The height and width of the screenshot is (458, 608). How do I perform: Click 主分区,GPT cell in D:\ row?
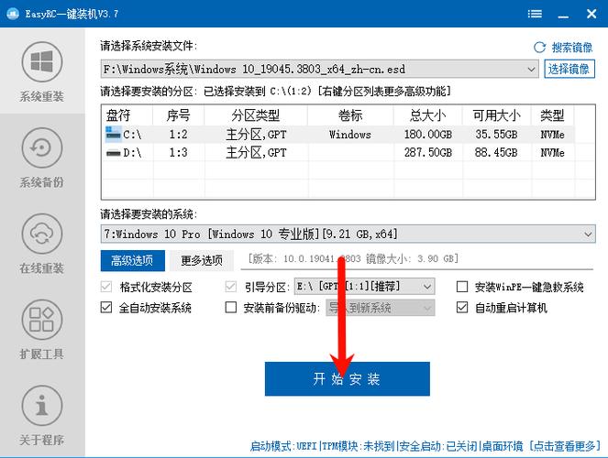pyautogui.click(x=256, y=153)
